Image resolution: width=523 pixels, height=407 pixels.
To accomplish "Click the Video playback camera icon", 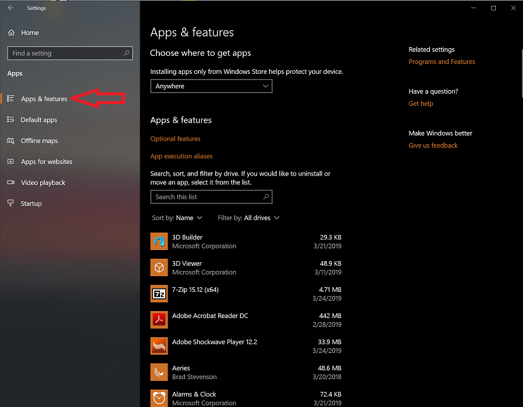I will coord(10,183).
